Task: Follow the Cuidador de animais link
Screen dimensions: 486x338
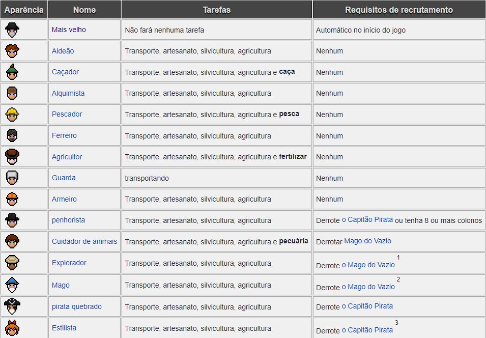Action: coord(84,241)
